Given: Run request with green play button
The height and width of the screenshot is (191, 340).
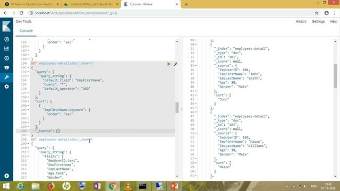Looking at the screenshot, I should pyautogui.click(x=169, y=64).
